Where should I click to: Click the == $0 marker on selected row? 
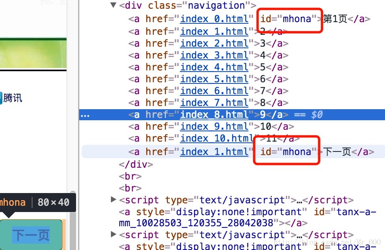(x=308, y=114)
